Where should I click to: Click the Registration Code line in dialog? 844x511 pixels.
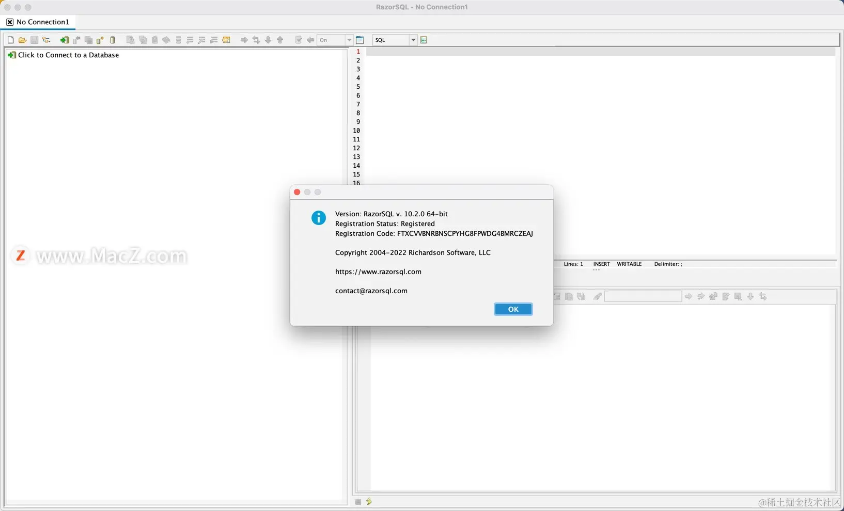click(434, 233)
